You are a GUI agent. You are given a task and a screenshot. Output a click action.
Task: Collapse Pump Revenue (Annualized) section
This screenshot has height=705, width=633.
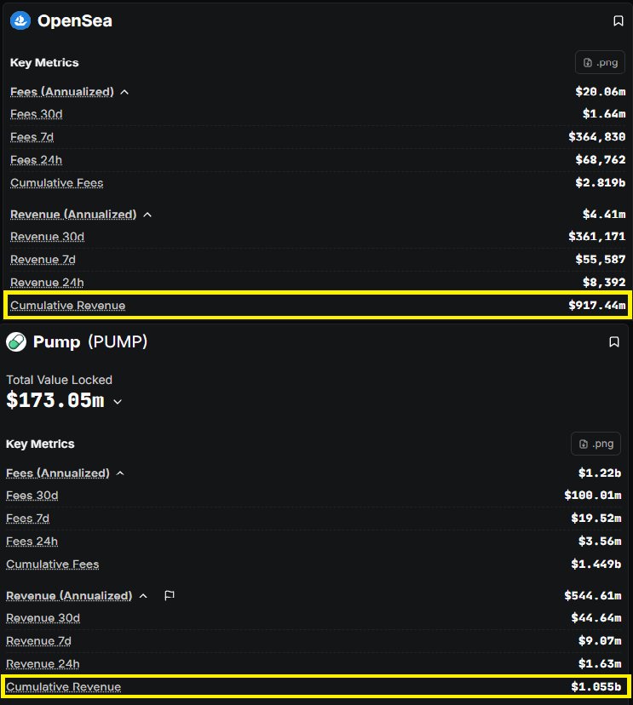pos(143,596)
